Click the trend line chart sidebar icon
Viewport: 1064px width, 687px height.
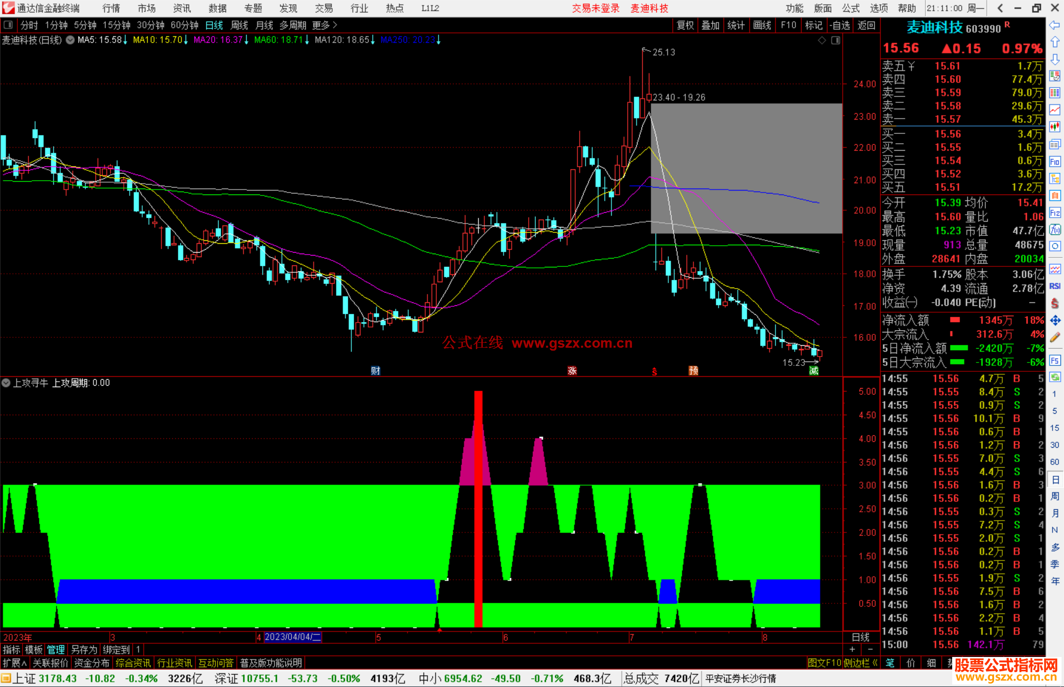point(1055,110)
